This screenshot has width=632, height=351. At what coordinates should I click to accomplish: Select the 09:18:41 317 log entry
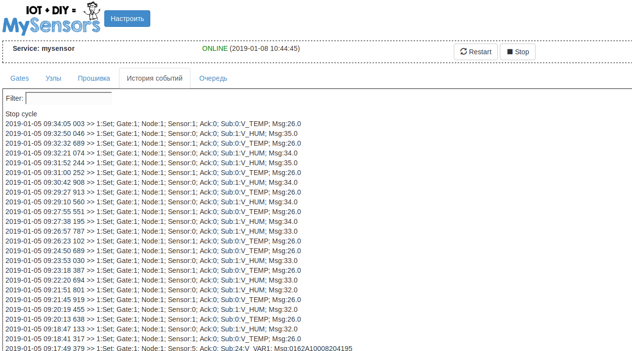(x=153, y=339)
